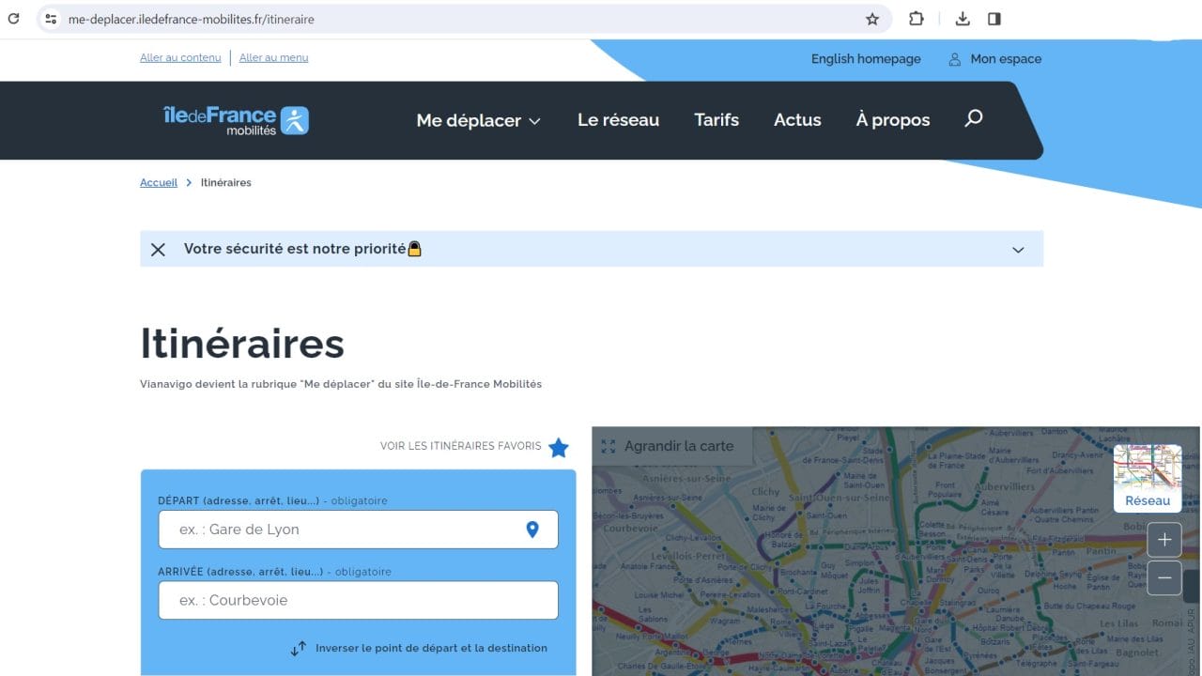The width and height of the screenshot is (1202, 676).
Task: Click the swap arrows icon for reversing route
Action: pyautogui.click(x=299, y=648)
